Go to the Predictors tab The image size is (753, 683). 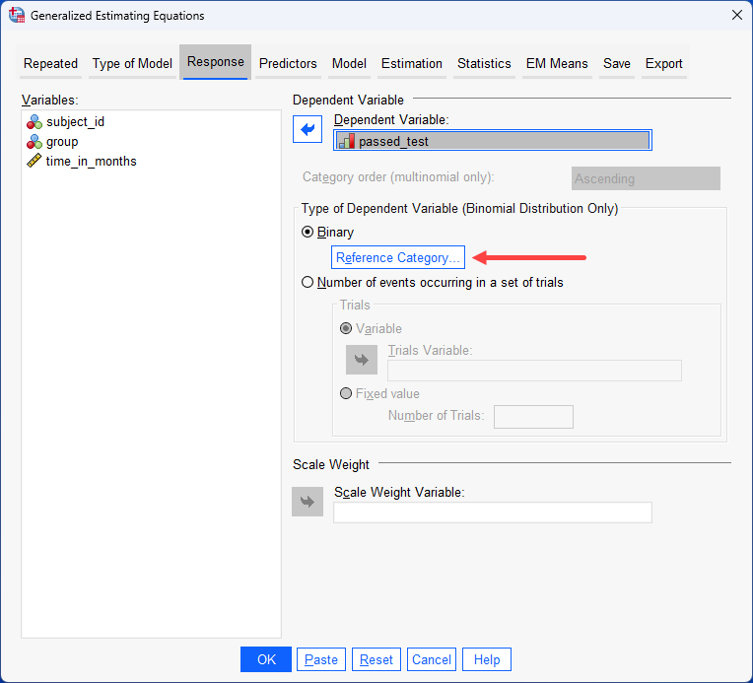[x=288, y=63]
